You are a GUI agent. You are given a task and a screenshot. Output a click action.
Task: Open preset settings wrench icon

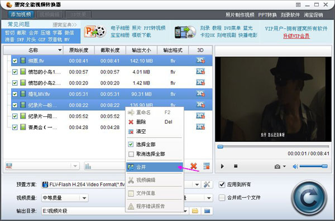pyautogui.click(x=207, y=184)
